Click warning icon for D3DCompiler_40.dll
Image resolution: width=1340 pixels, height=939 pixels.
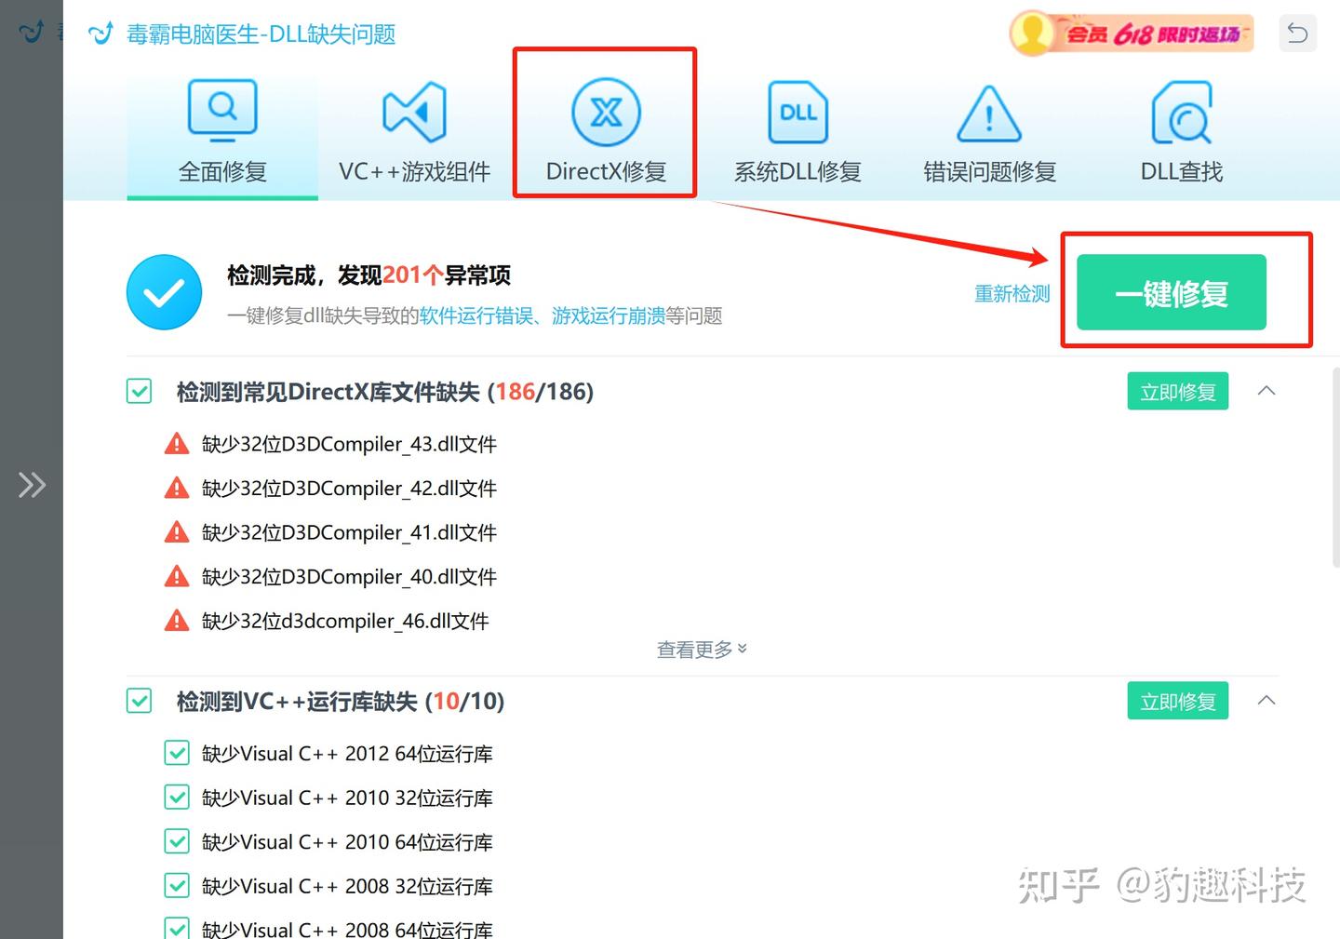coord(177,576)
